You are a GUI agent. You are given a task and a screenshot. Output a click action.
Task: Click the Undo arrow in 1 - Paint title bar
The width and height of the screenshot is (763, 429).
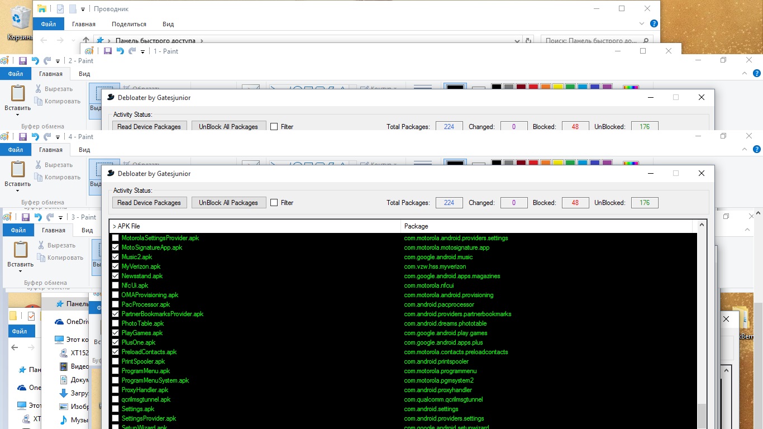[x=120, y=51]
